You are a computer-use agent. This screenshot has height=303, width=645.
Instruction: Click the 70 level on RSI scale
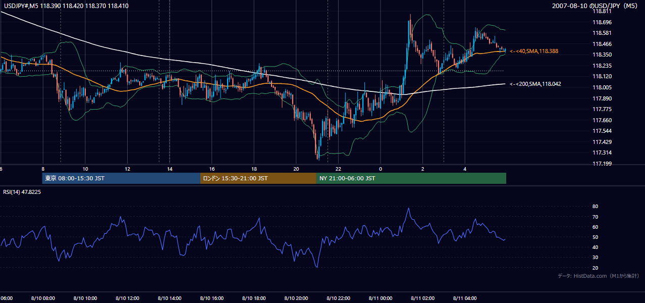click(x=595, y=217)
